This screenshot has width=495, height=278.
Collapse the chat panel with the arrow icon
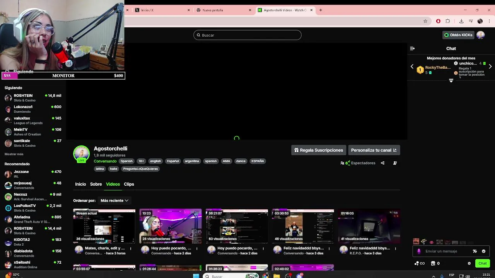(x=412, y=49)
